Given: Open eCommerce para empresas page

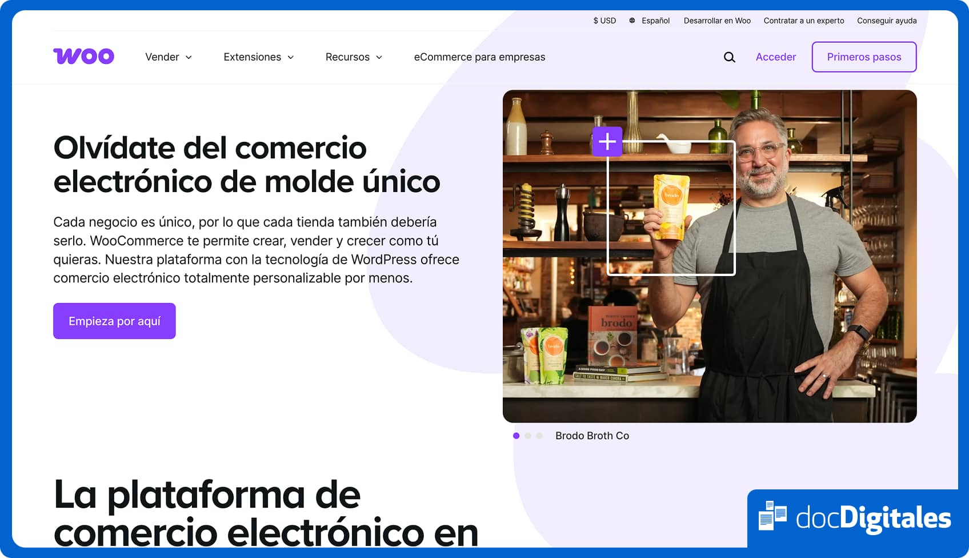Looking at the screenshot, I should 479,57.
